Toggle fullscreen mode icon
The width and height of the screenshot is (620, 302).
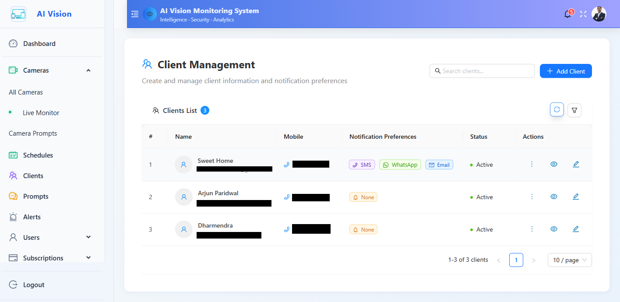pos(583,14)
